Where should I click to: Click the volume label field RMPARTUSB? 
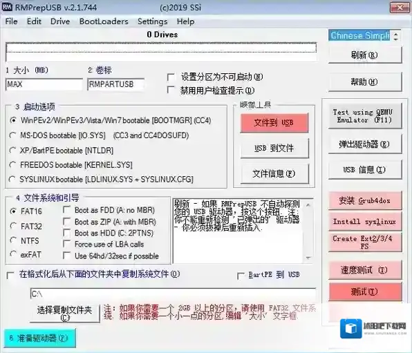[x=115, y=84]
